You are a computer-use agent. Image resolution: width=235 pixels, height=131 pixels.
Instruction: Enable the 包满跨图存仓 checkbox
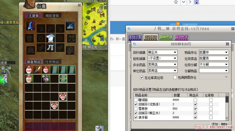click(175, 77)
